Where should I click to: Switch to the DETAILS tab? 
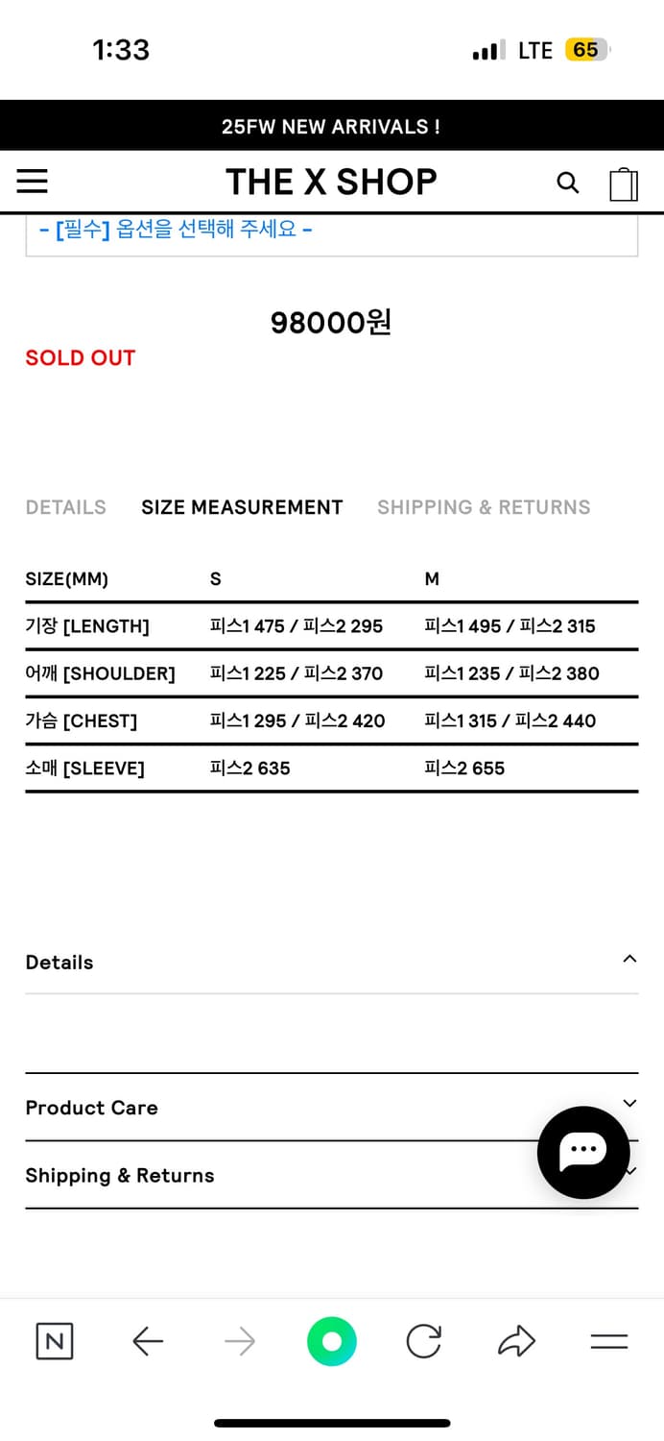[65, 507]
